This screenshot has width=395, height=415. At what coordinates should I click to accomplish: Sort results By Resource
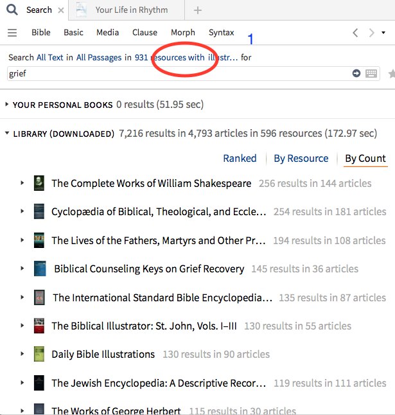(x=301, y=158)
